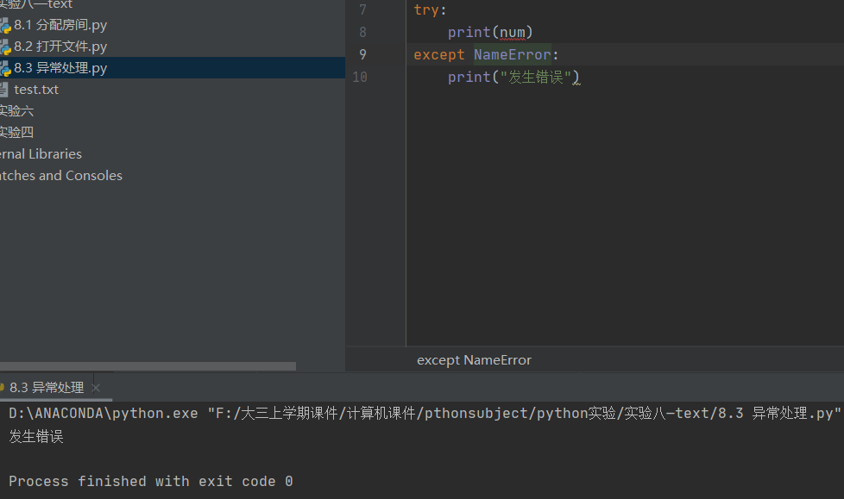Click the highlighted NameError exception name
The width and height of the screenshot is (844, 499).
click(x=513, y=54)
